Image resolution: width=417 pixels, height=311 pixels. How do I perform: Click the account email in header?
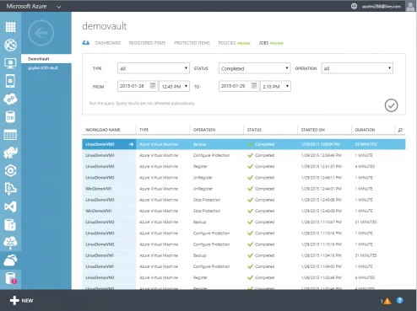pyautogui.click(x=382, y=7)
